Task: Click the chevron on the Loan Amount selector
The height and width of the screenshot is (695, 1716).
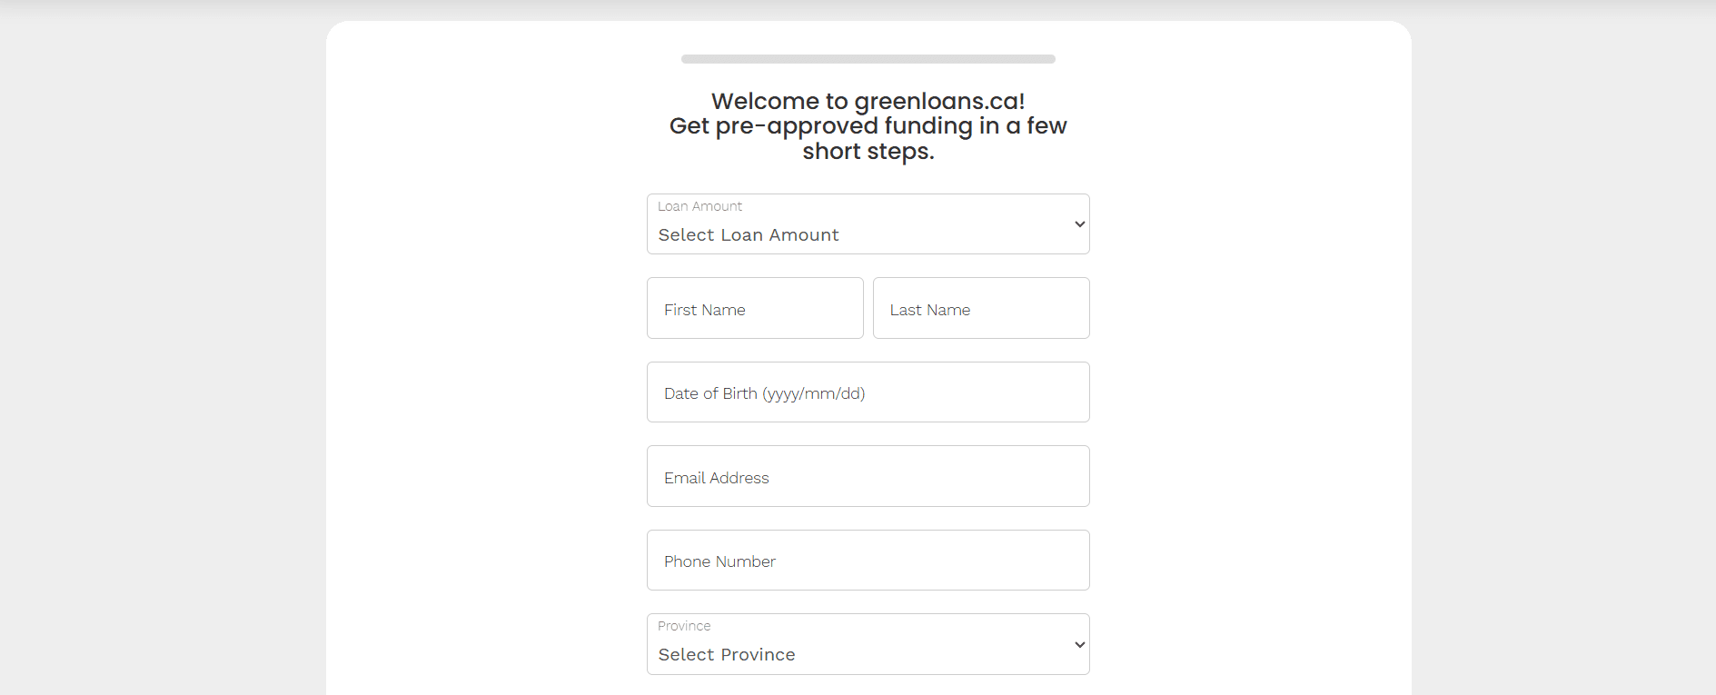Action: point(1077,223)
